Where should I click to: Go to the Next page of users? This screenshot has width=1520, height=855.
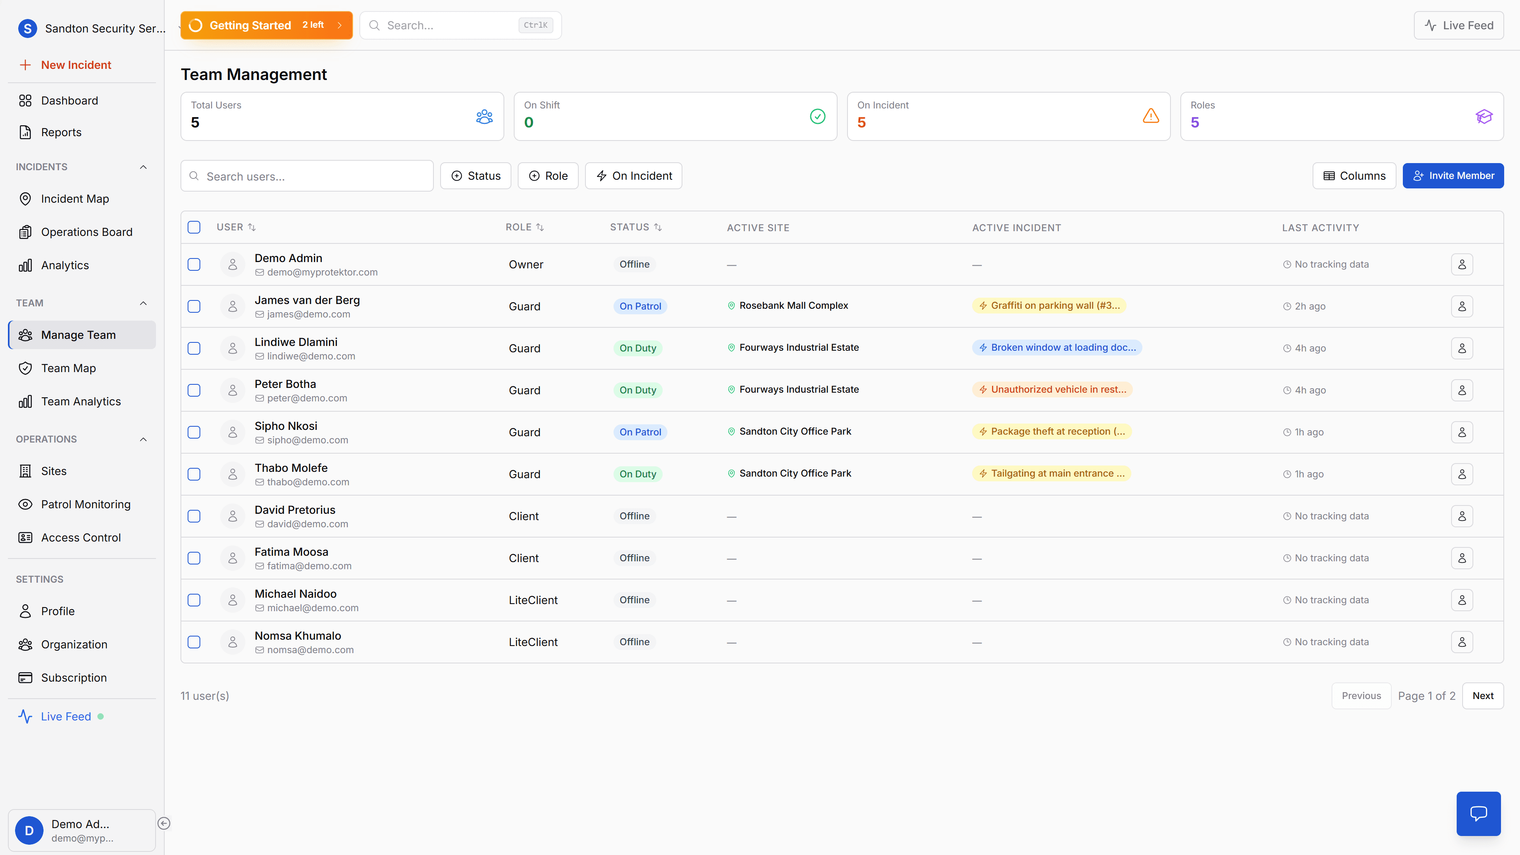(x=1483, y=696)
